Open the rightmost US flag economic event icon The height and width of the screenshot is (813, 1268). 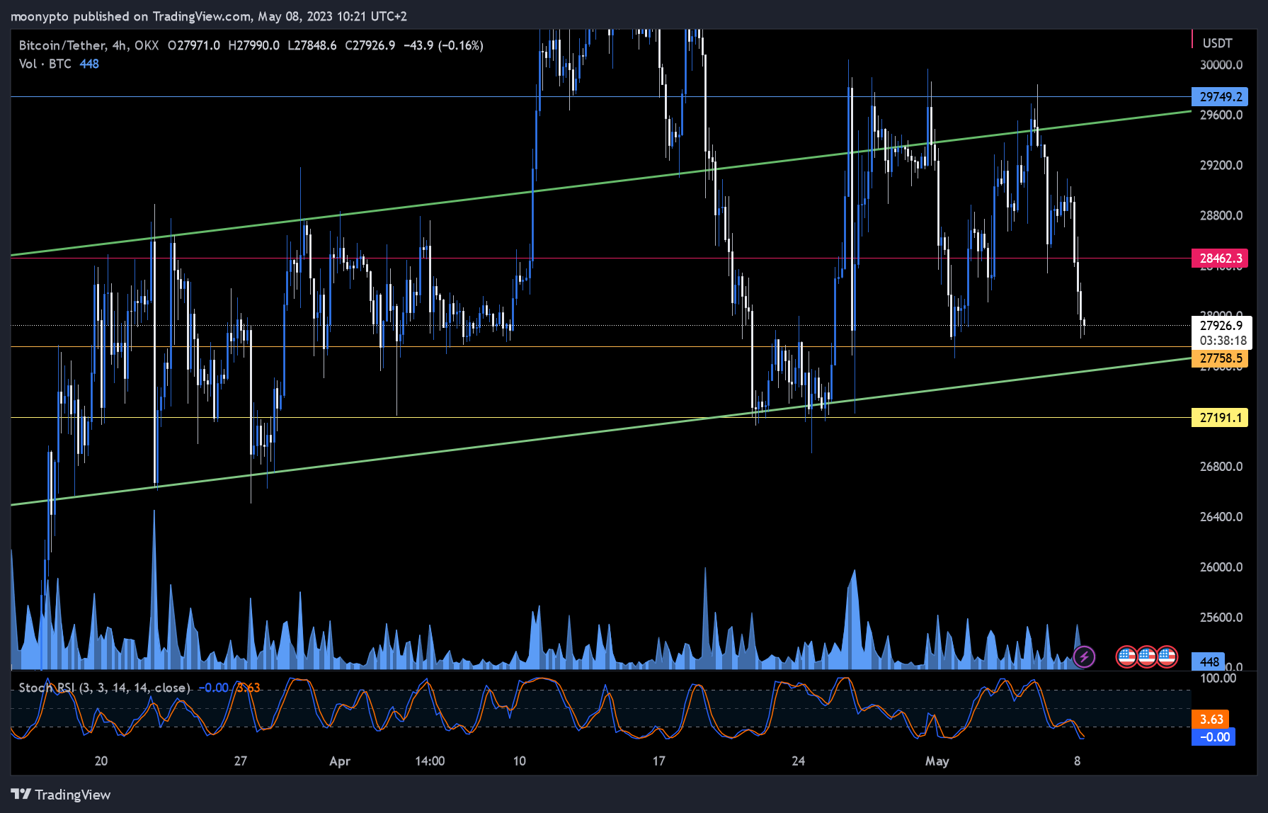pos(1167,656)
